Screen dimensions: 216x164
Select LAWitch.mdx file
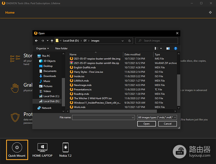(79, 81)
